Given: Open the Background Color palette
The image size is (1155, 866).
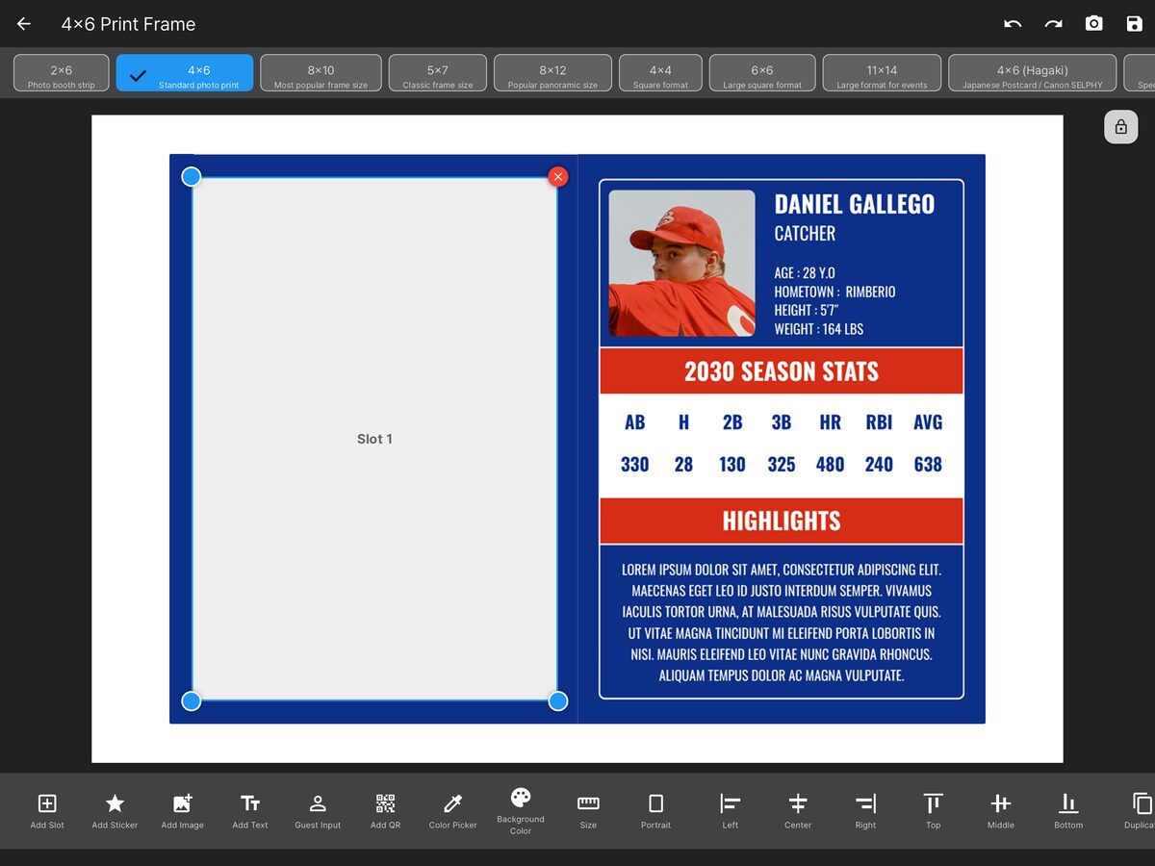Looking at the screenshot, I should click(x=521, y=811).
